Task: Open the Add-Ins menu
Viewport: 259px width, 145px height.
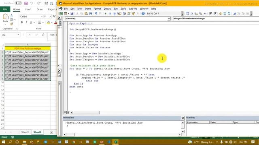Action: [133, 9]
